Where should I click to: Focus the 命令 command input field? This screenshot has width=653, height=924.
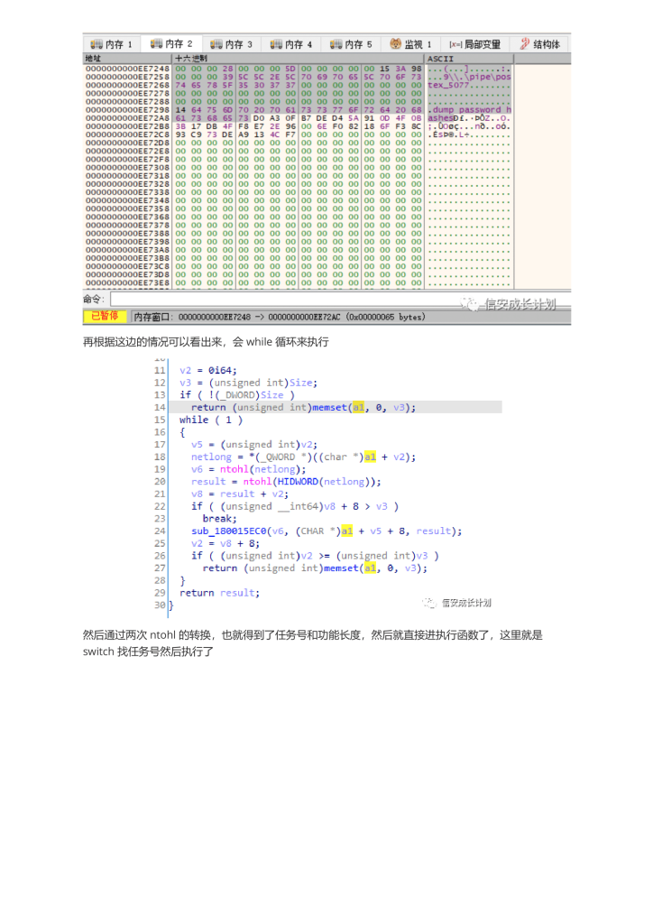339,300
